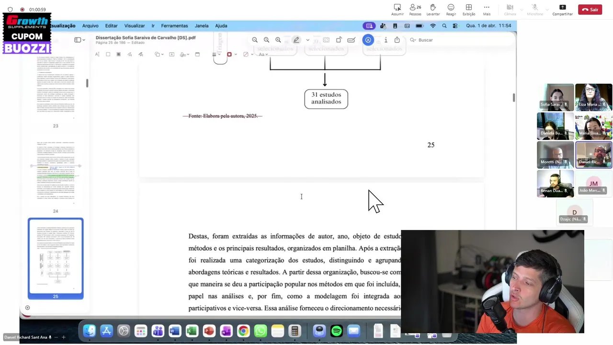Open the Visualizar menu

pyautogui.click(x=135, y=26)
